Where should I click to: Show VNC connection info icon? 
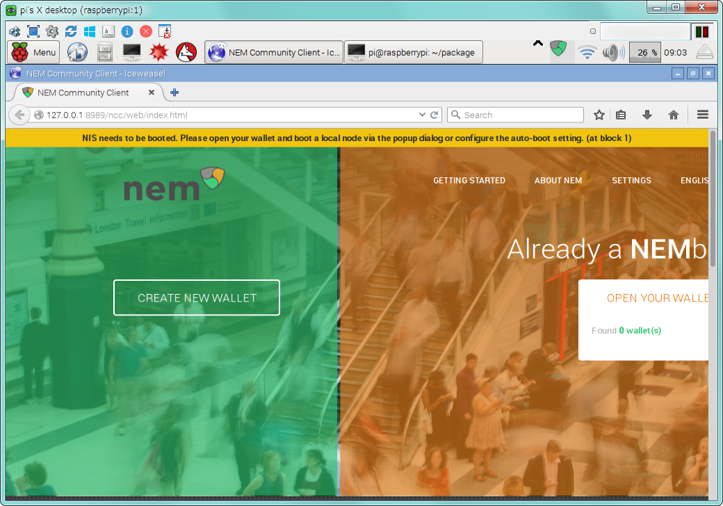(127, 31)
